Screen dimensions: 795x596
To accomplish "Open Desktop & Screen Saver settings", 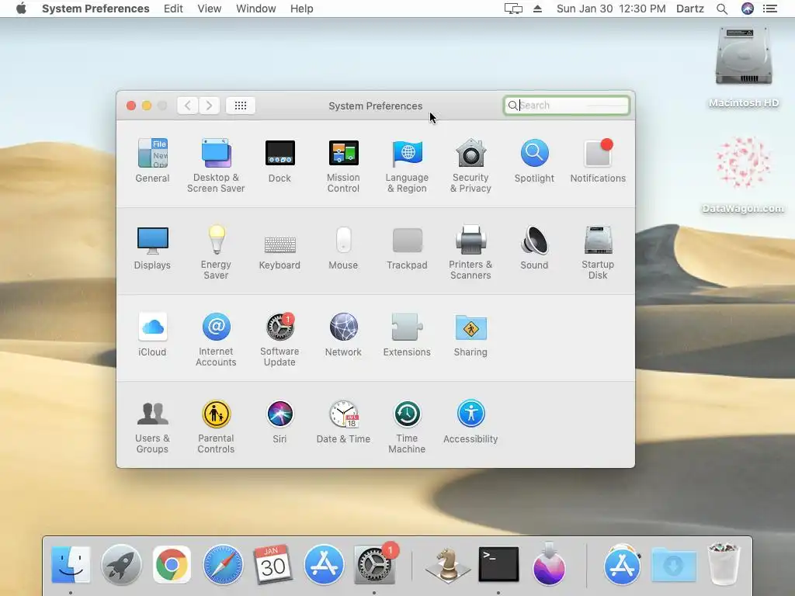I will (x=216, y=165).
